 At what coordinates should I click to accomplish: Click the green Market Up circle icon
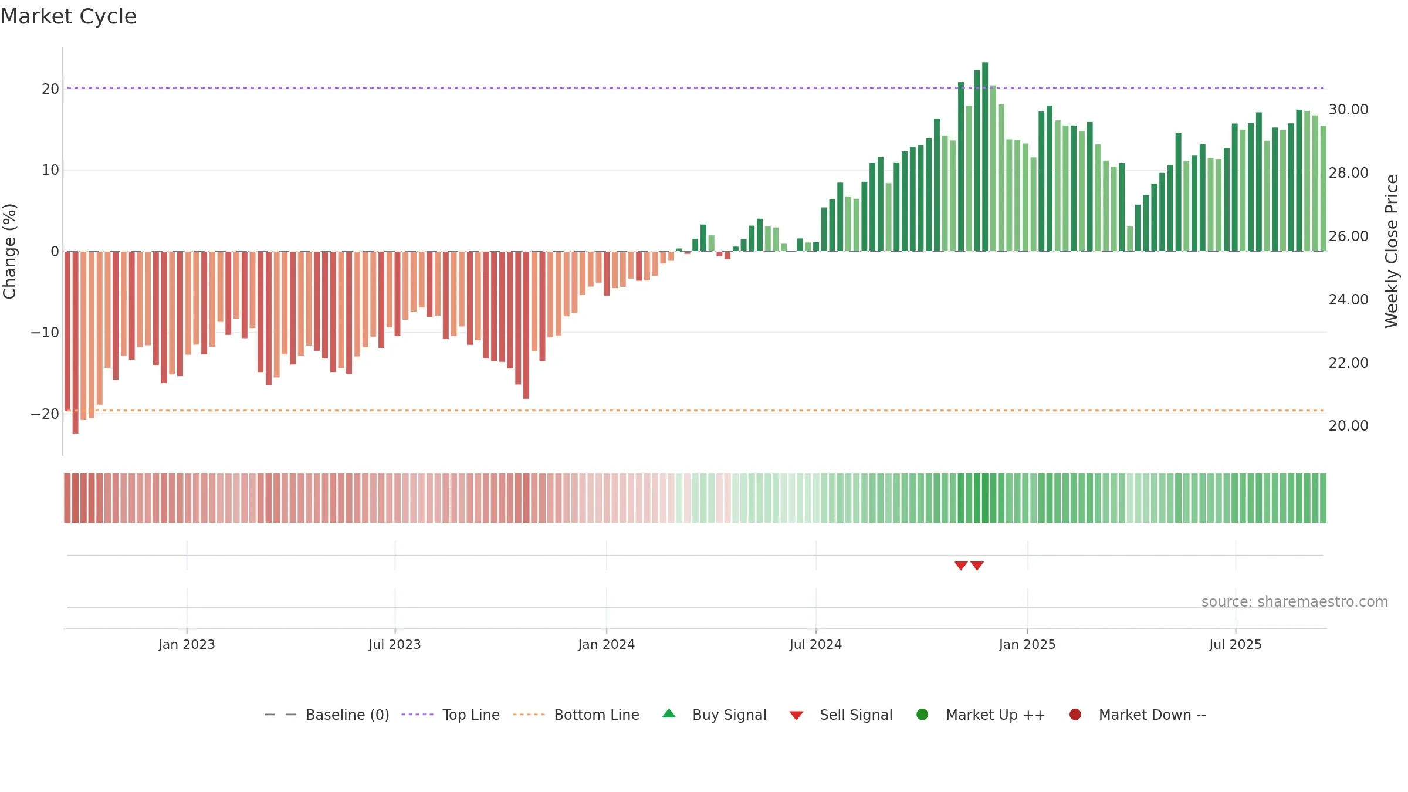[922, 715]
